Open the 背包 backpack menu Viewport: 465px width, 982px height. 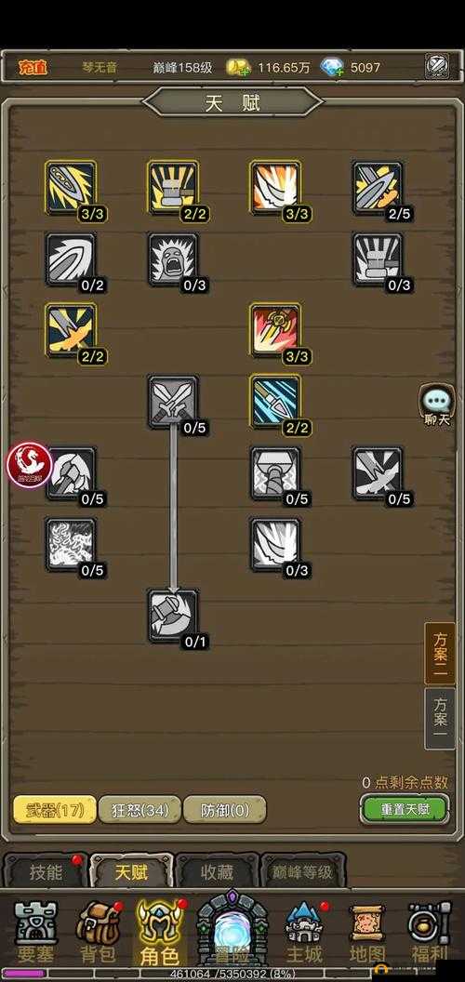click(99, 931)
